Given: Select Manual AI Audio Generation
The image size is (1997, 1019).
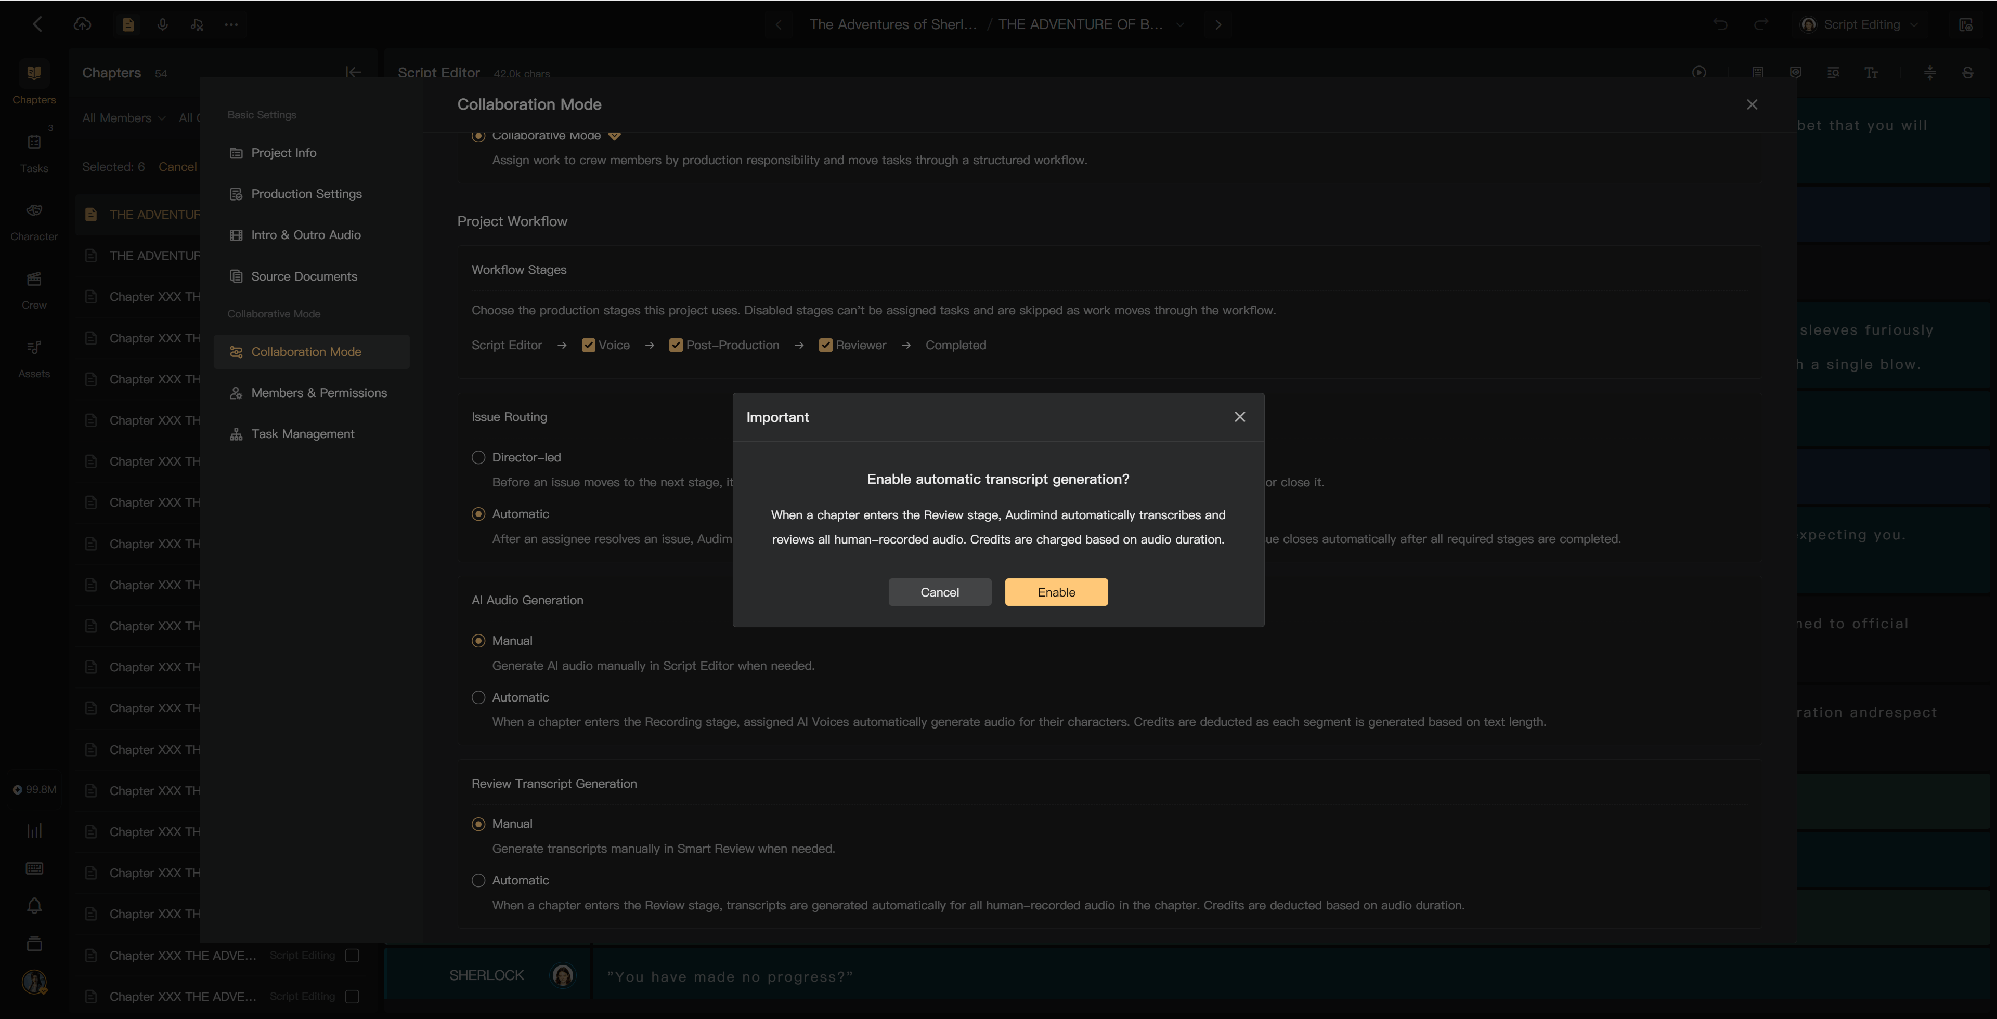Looking at the screenshot, I should tap(478, 641).
